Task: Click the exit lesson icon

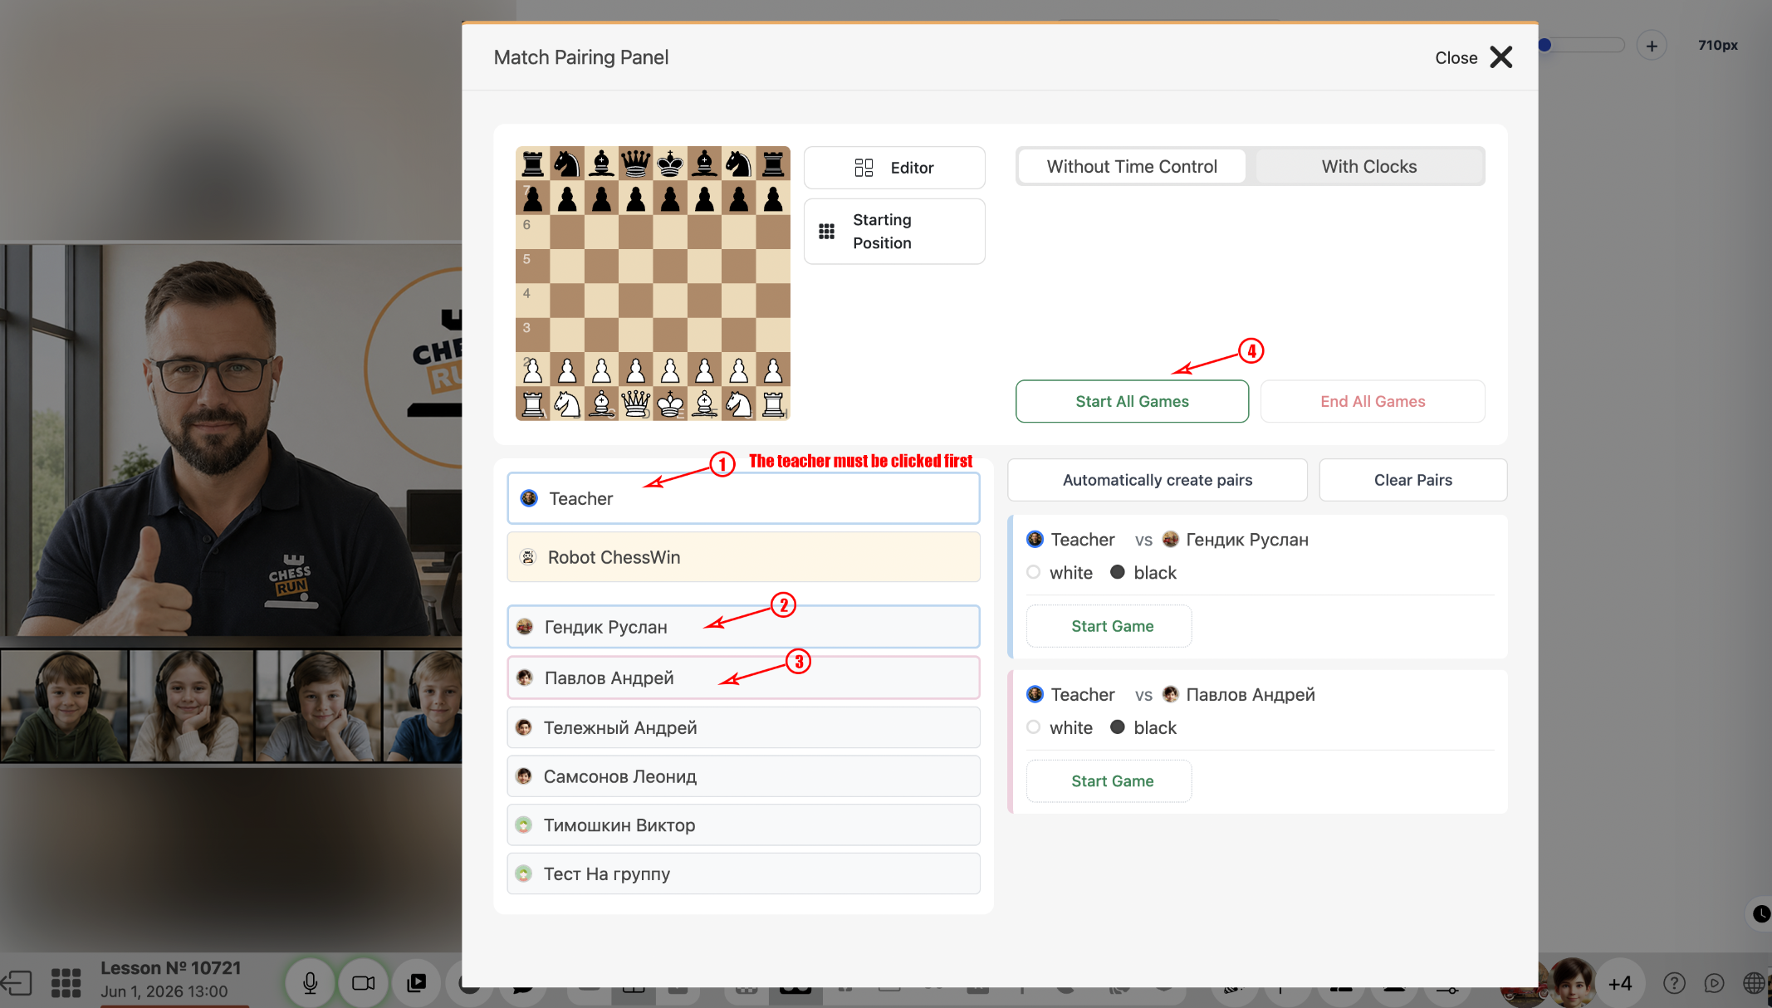Action: click(x=16, y=983)
